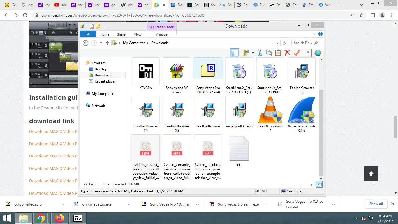The image size is (398, 224).
Task: Open menu arrow for ChromeSetup.exe download
Action: pyautogui.click(x=130, y=204)
